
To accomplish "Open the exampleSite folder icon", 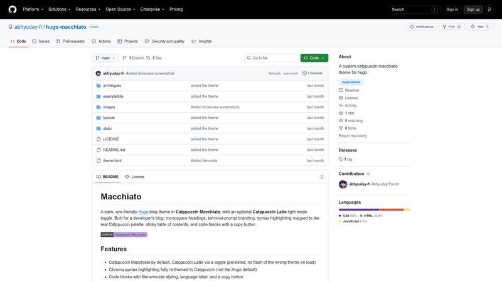I will coord(99,97).
